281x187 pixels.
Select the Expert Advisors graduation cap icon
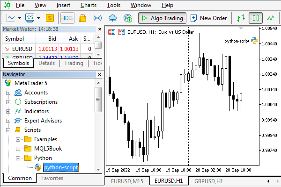point(18,121)
